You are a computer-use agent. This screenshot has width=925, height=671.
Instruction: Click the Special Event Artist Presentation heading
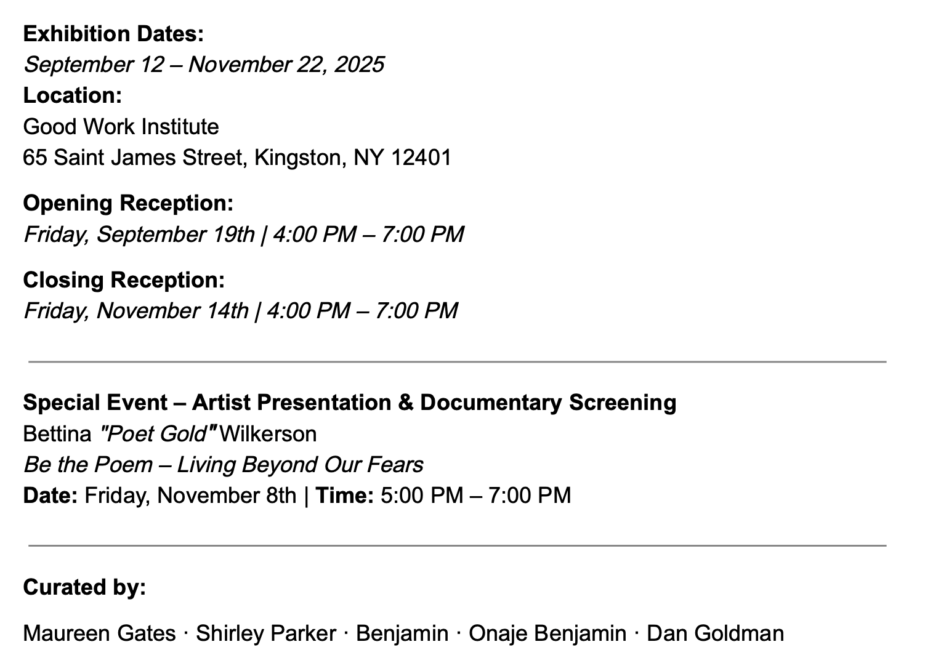(349, 403)
